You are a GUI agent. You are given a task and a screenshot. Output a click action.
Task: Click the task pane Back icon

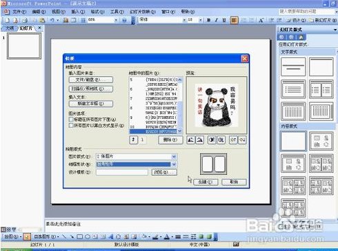click(281, 37)
